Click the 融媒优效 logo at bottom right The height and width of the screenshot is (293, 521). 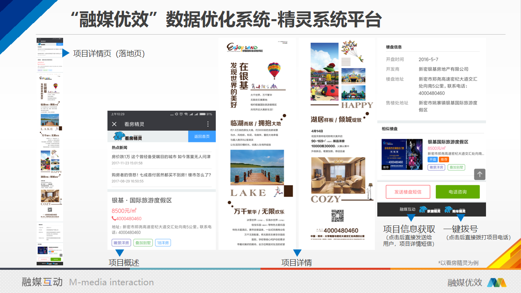(496, 282)
